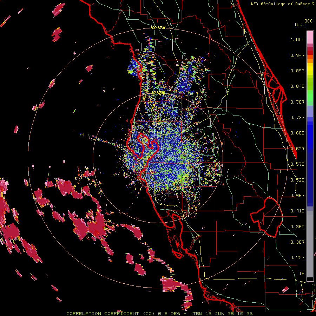Pick the gray color bar segment
This screenshot has width=316, height=316.
pyautogui.click(x=310, y=244)
